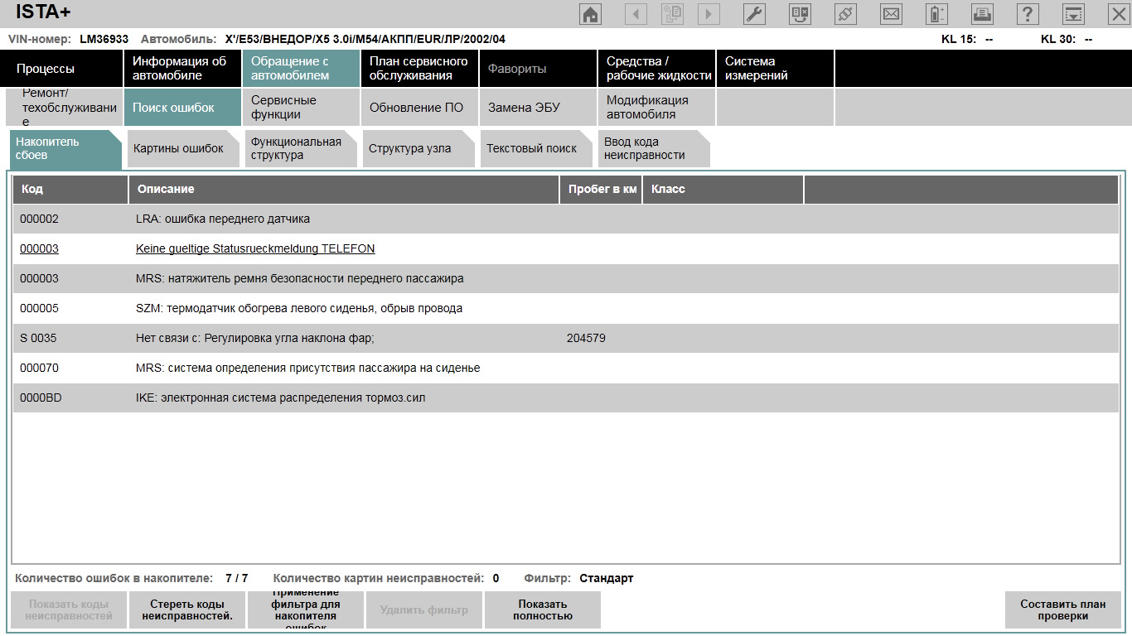Click the Показать полностью button
The height and width of the screenshot is (636, 1132).
[543, 610]
